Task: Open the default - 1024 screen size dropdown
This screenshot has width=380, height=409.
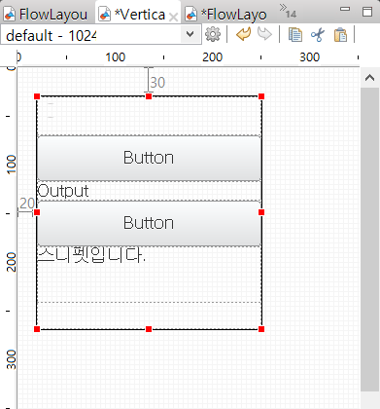Action: click(x=190, y=34)
